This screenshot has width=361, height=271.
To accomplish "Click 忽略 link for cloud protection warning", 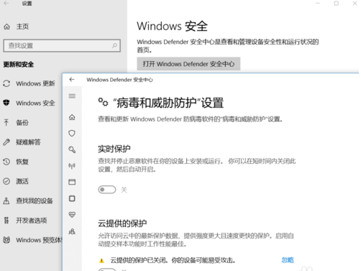I will pyautogui.click(x=288, y=260).
